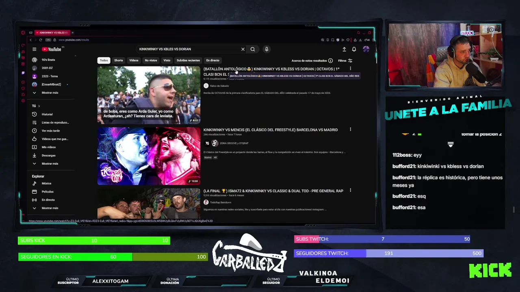
Task: Open TodoRap Benidorm channel link
Action: coord(221,202)
